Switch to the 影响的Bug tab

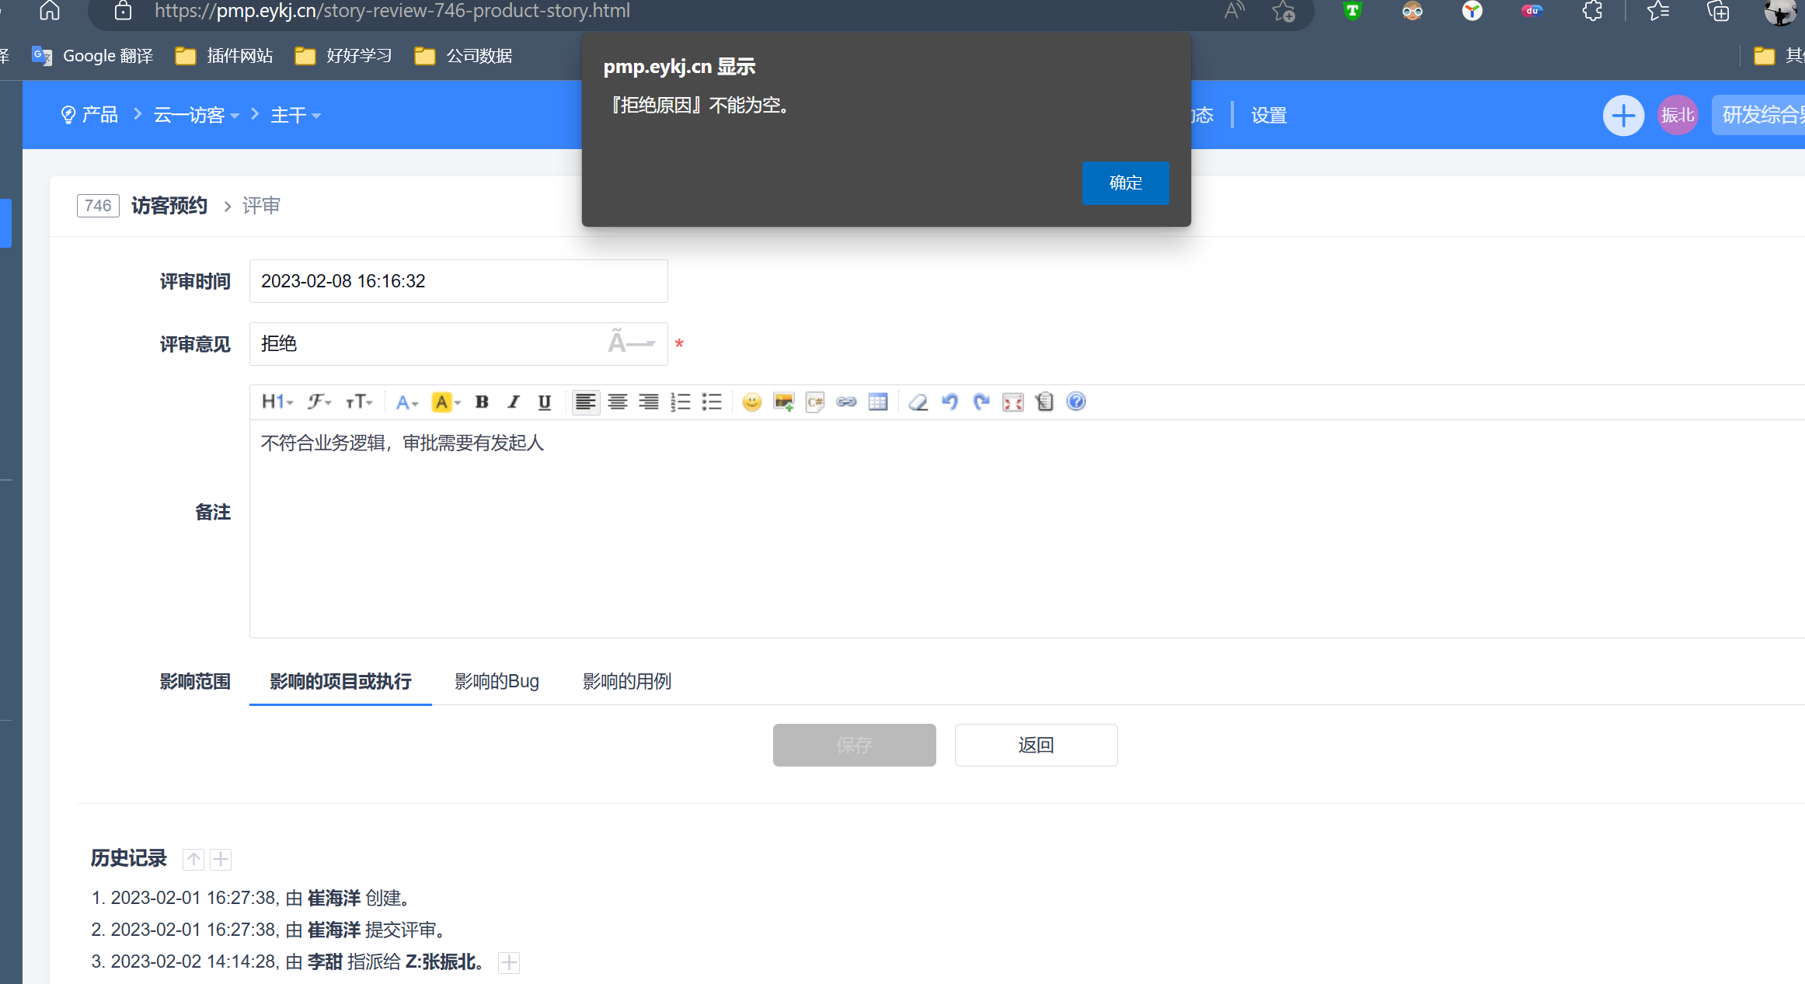pos(497,681)
